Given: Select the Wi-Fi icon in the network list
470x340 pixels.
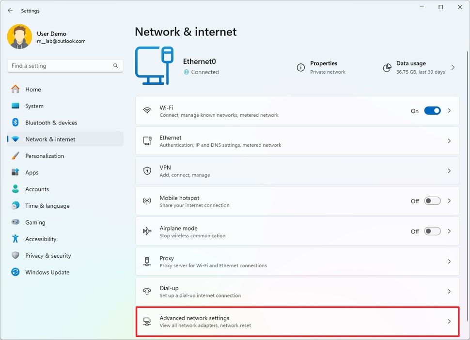Looking at the screenshot, I should tap(147, 110).
